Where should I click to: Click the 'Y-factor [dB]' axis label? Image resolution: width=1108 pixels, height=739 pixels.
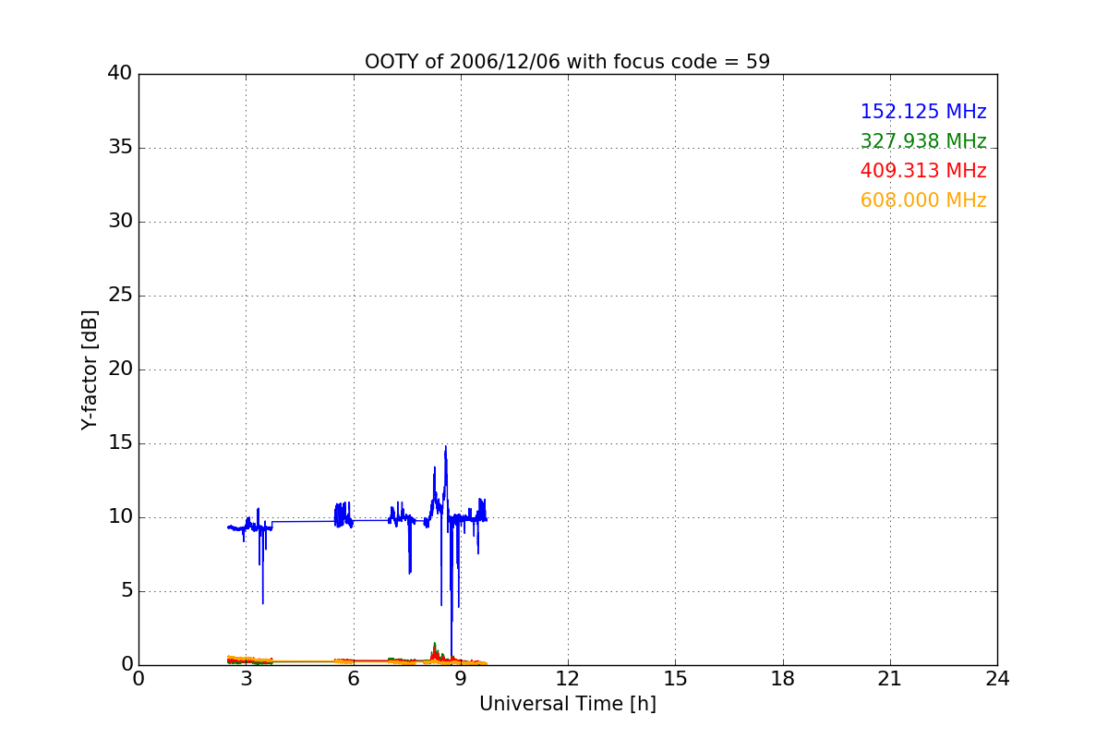(90, 369)
